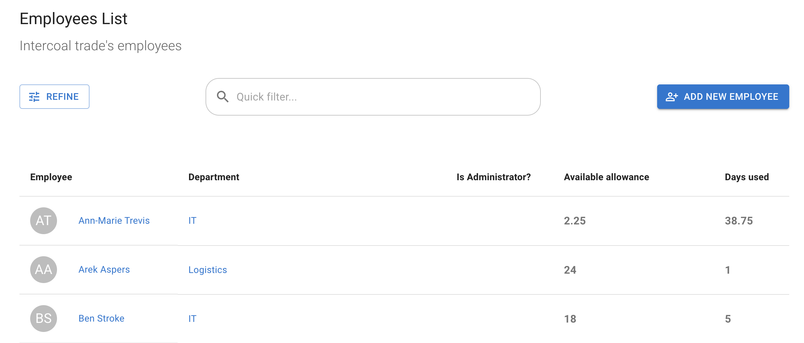This screenshot has height=343, width=804.
Task: Sort by the Days used column header
Action: (746, 177)
